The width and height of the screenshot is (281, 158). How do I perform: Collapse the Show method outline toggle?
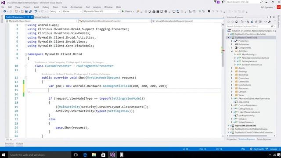point(26,78)
